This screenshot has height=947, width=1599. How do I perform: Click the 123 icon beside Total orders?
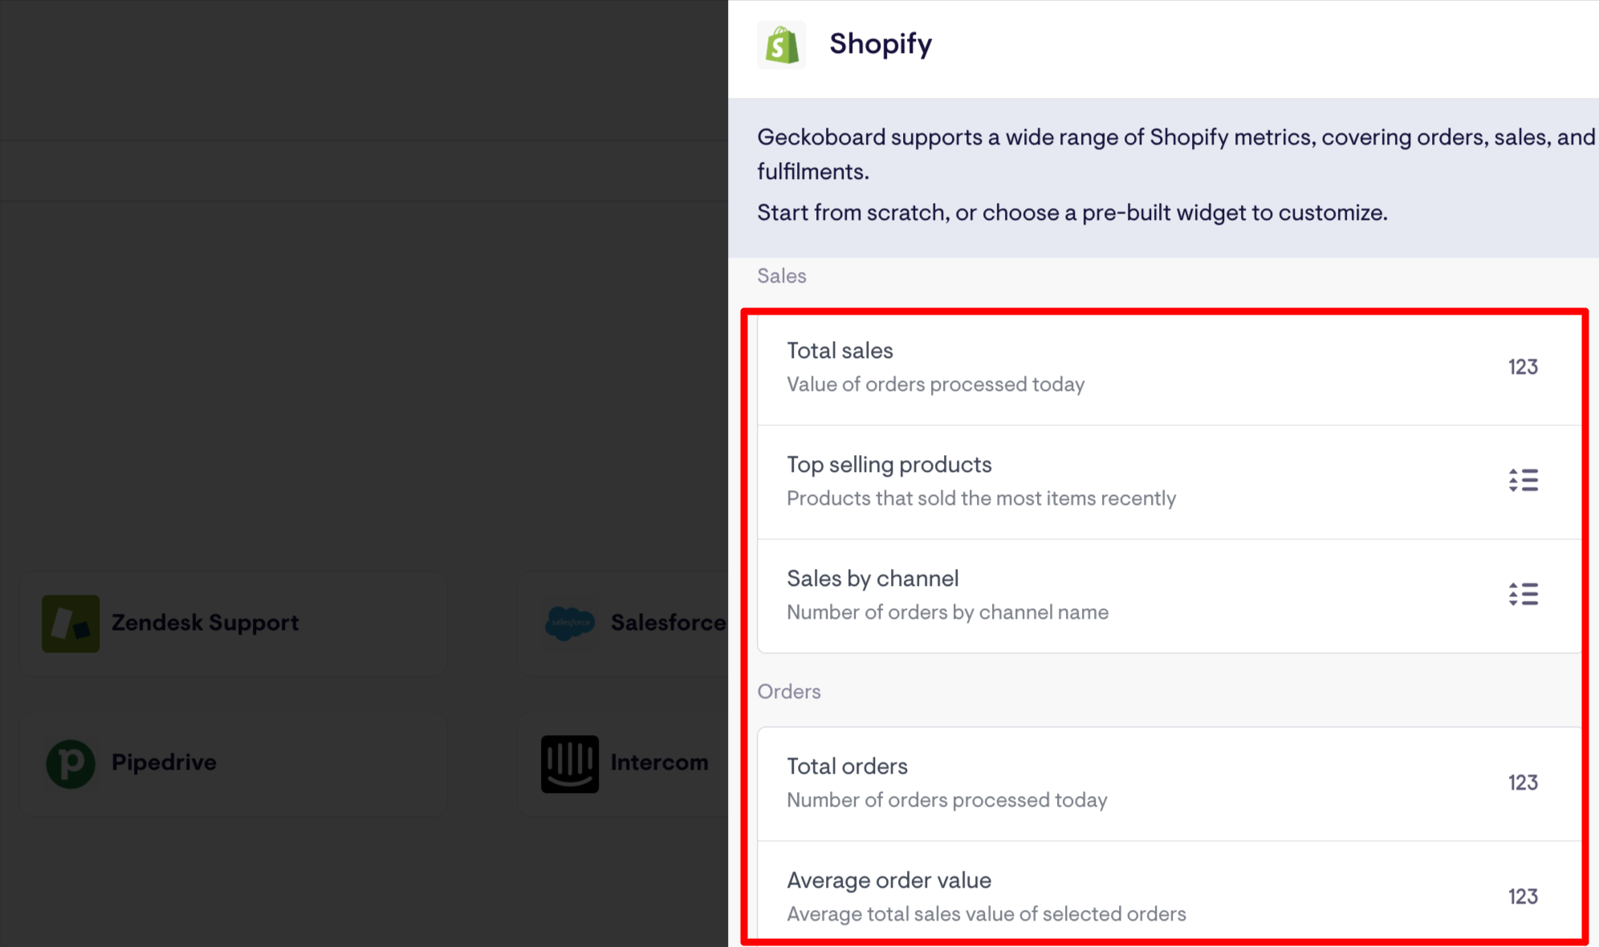coord(1523,782)
